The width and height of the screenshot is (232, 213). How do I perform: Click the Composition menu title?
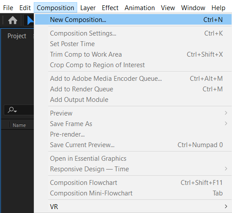click(x=55, y=8)
